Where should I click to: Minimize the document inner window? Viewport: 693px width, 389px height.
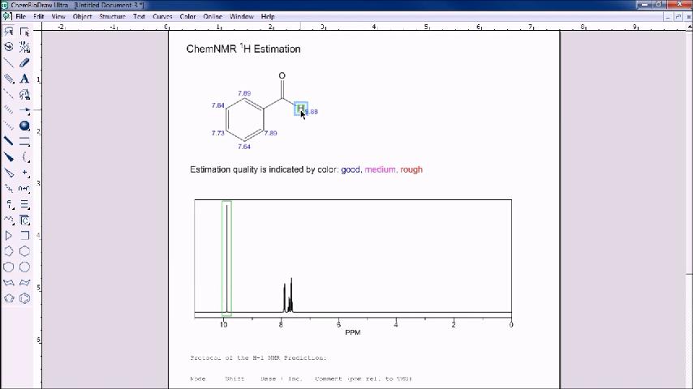coord(667,17)
